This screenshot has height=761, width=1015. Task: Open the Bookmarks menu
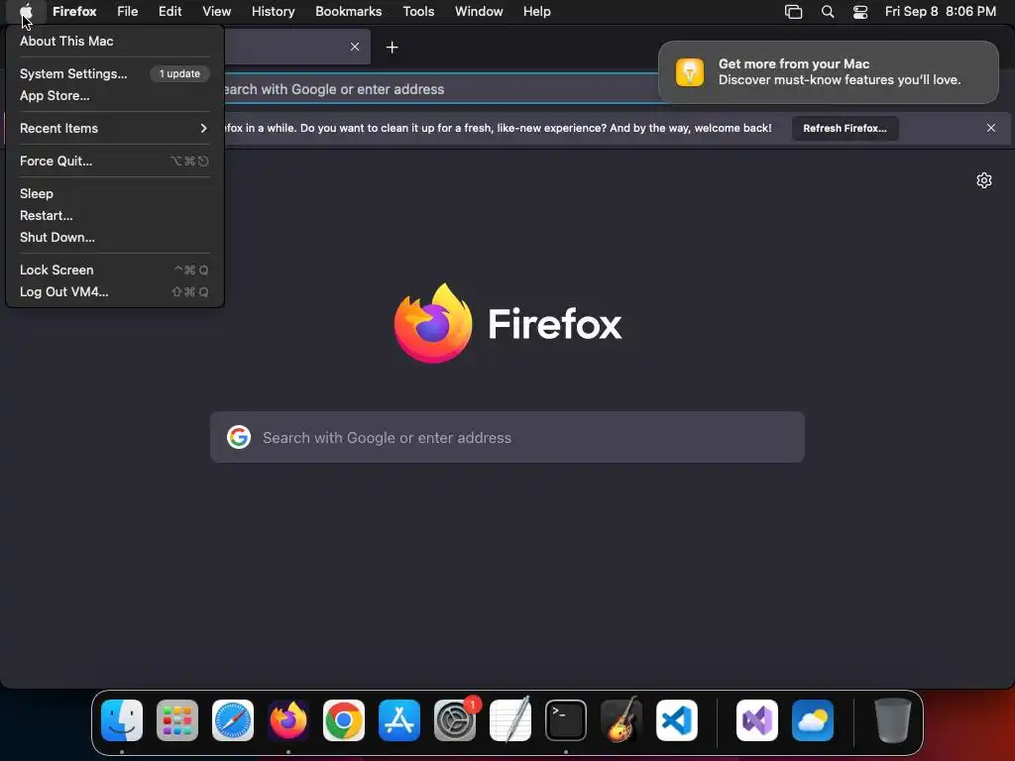tap(348, 12)
